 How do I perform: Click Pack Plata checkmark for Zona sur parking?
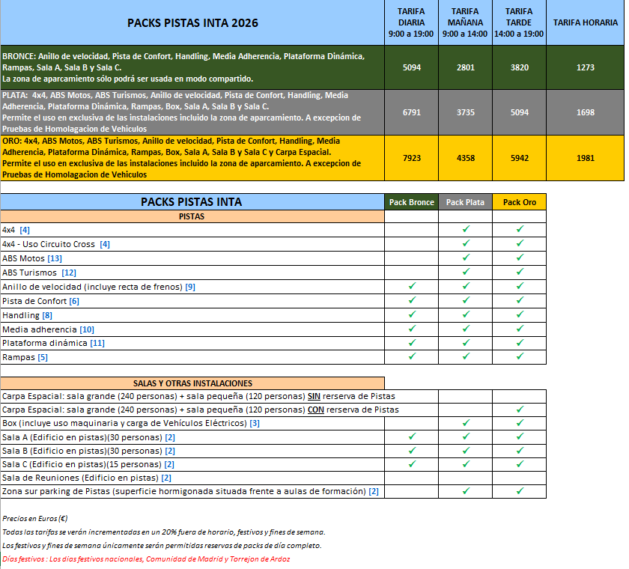click(466, 491)
